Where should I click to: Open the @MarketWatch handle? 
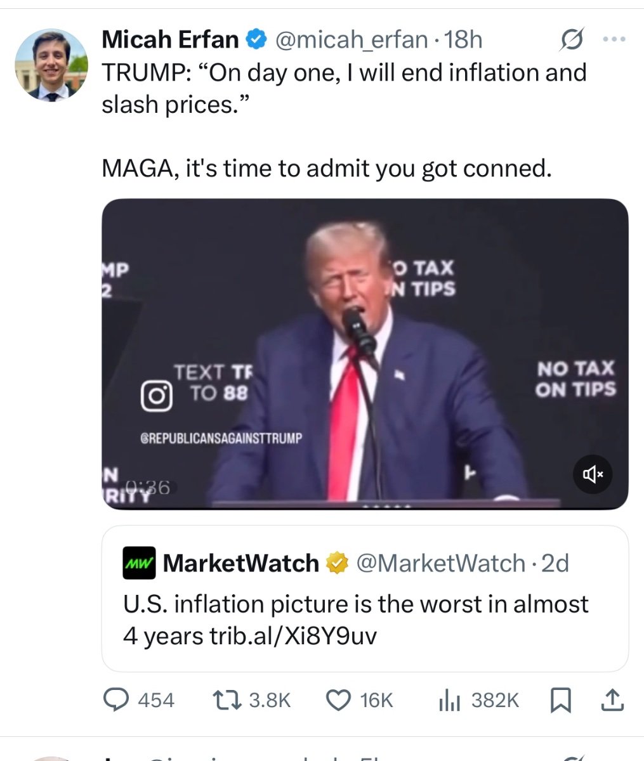tap(441, 563)
